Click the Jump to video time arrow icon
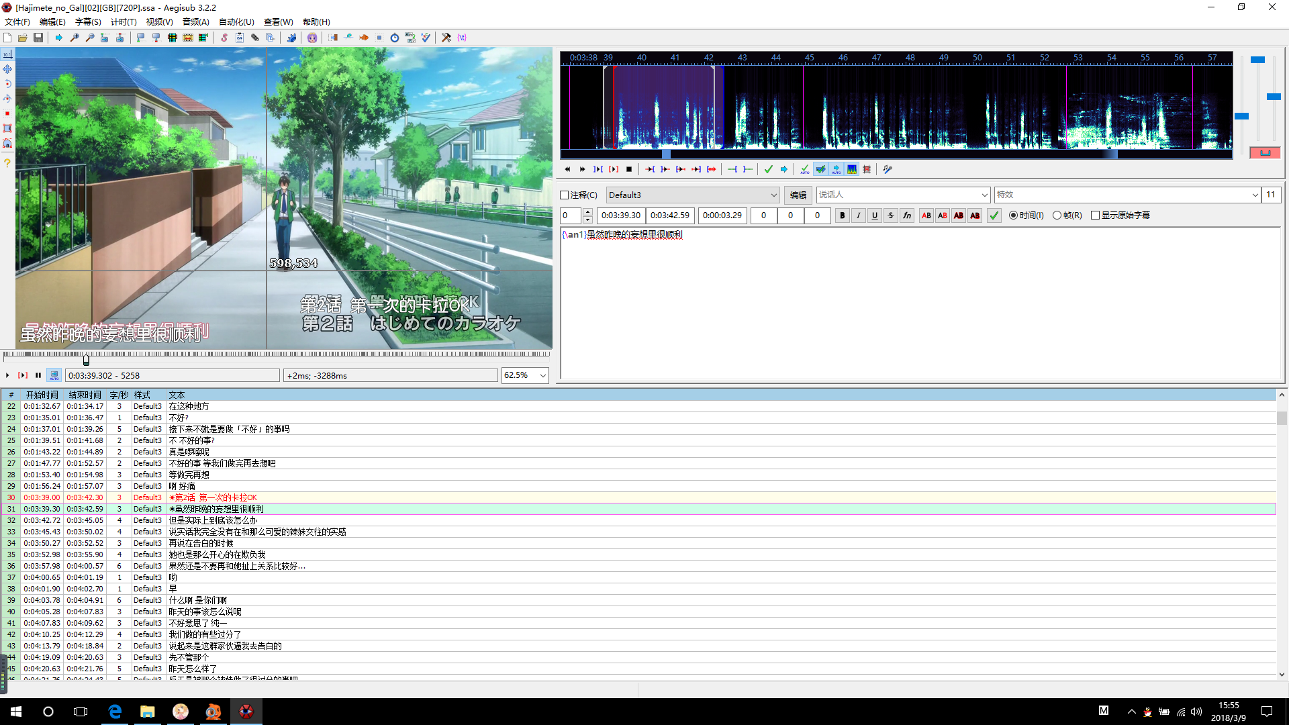Image resolution: width=1289 pixels, height=725 pixels. point(59,38)
